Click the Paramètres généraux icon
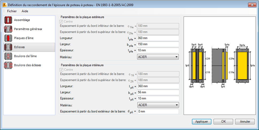The image size is (259, 130). 8,29
